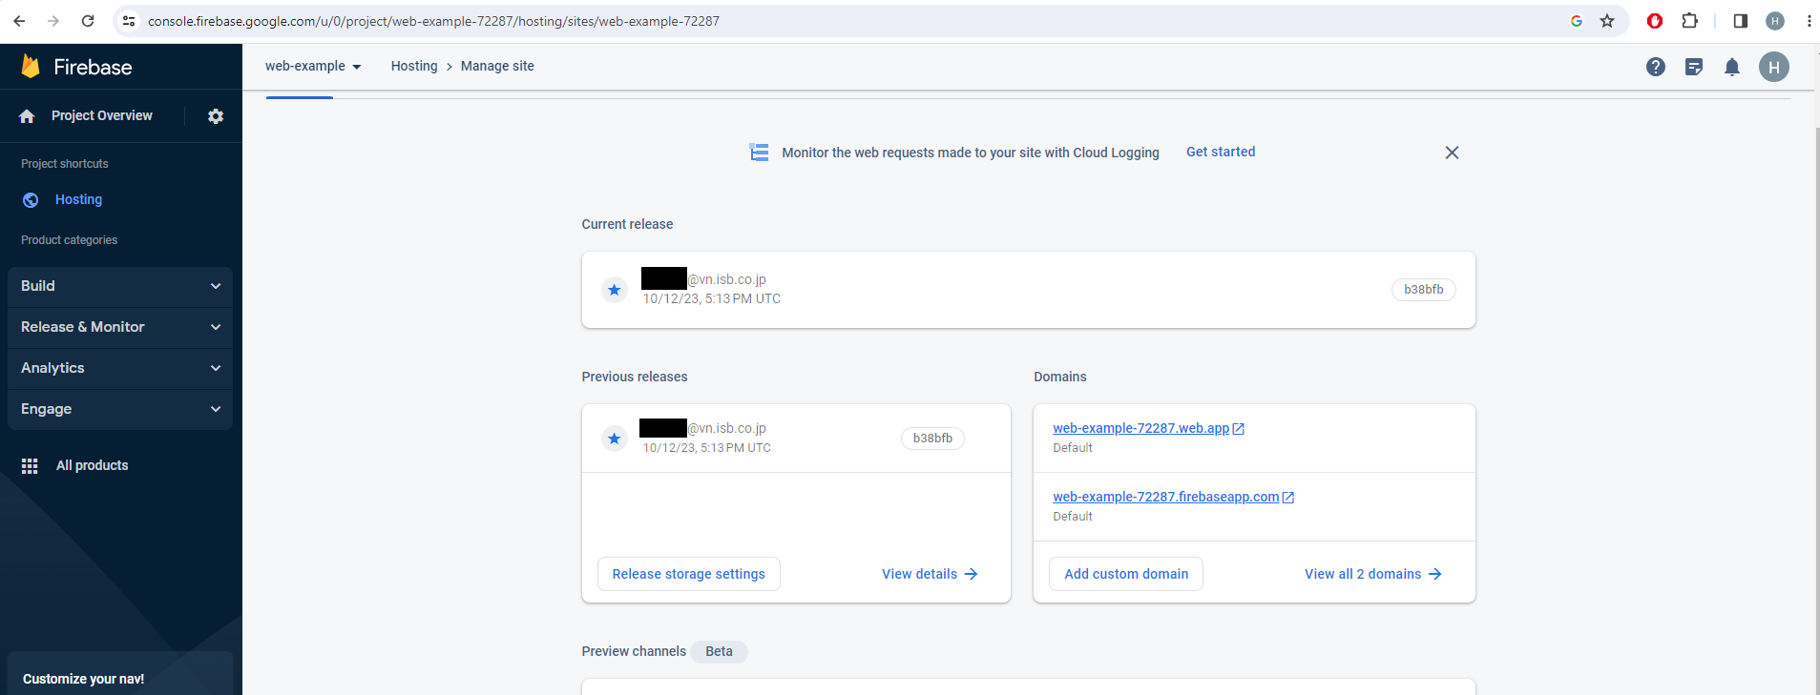Open the release notes feedback icon
The image size is (1820, 695).
tap(1694, 67)
